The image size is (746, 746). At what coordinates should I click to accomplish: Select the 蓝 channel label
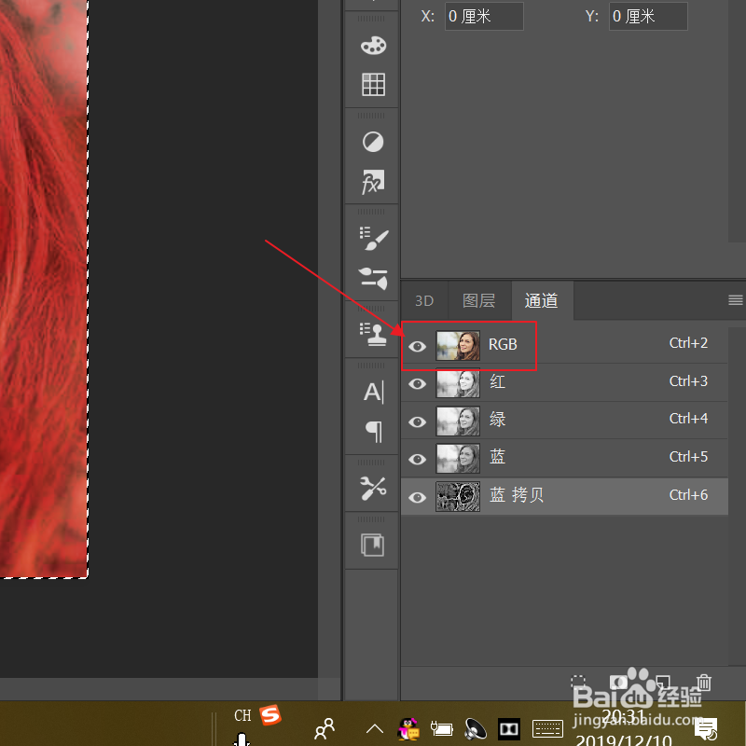click(x=498, y=457)
